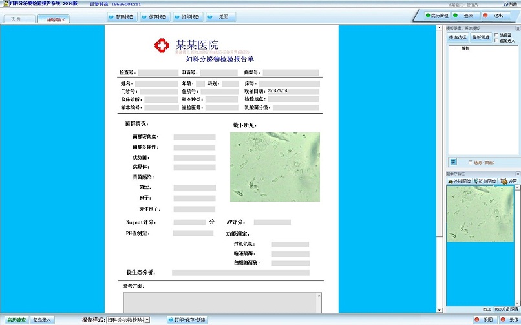521x325 pixels.
Task: Click the red 退出 exit icon button
Action: pyautogui.click(x=494, y=16)
